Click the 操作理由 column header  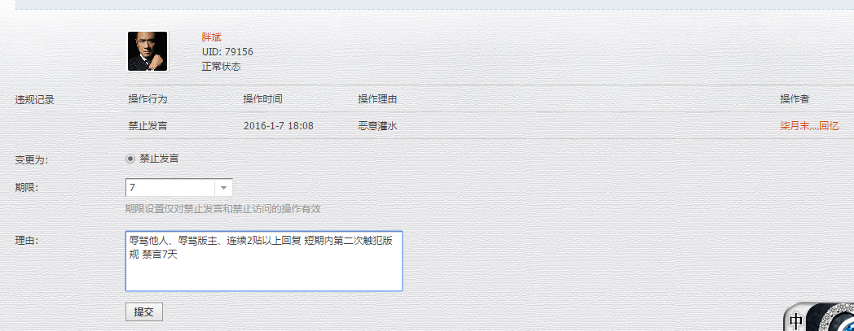click(x=377, y=99)
